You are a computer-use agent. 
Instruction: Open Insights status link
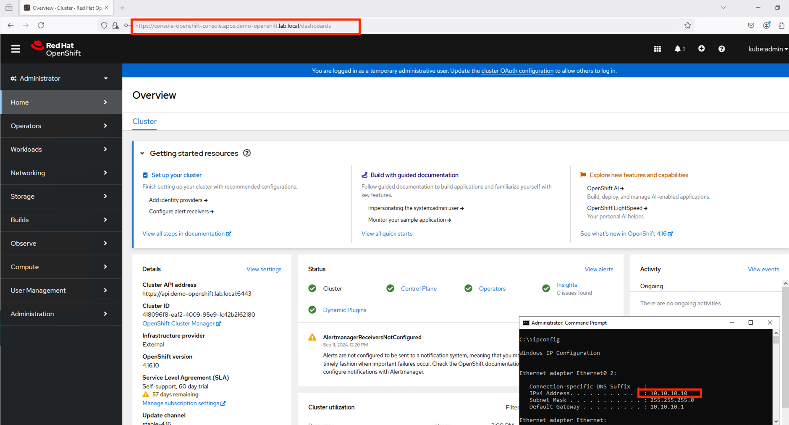click(x=567, y=285)
